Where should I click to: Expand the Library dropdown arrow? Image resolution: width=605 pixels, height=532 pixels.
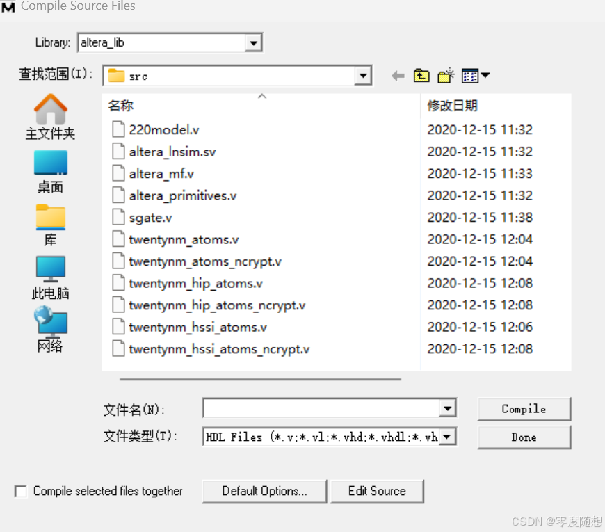tap(253, 43)
